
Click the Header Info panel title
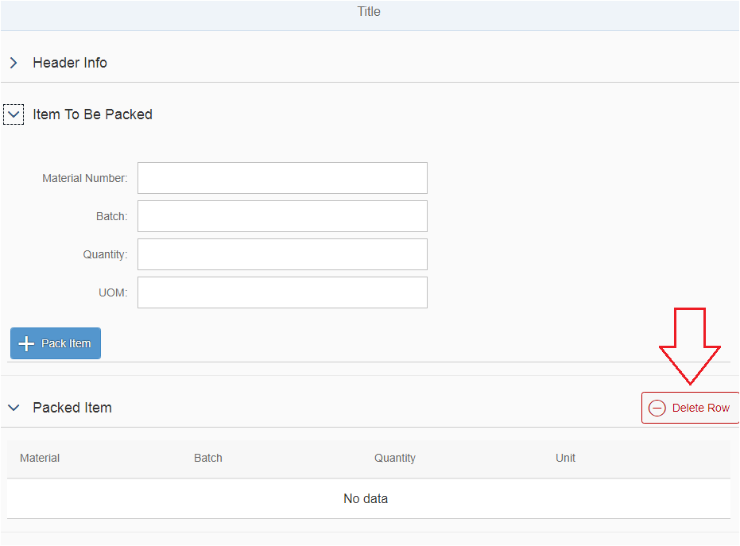[x=70, y=63]
